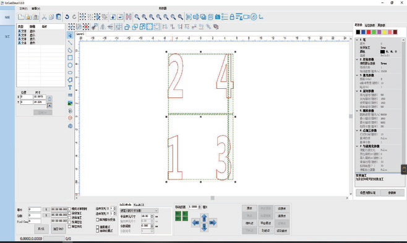407x243 pixels.
Task: Click the left start button under Find Comp
Action: 41,229
